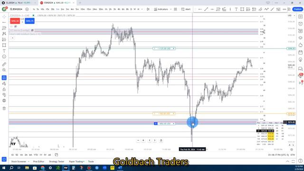
Task: Click the blue 5090.75 buy button
Action: 29,21
